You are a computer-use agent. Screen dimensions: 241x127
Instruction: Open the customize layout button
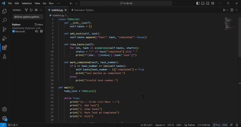point(213,3)
